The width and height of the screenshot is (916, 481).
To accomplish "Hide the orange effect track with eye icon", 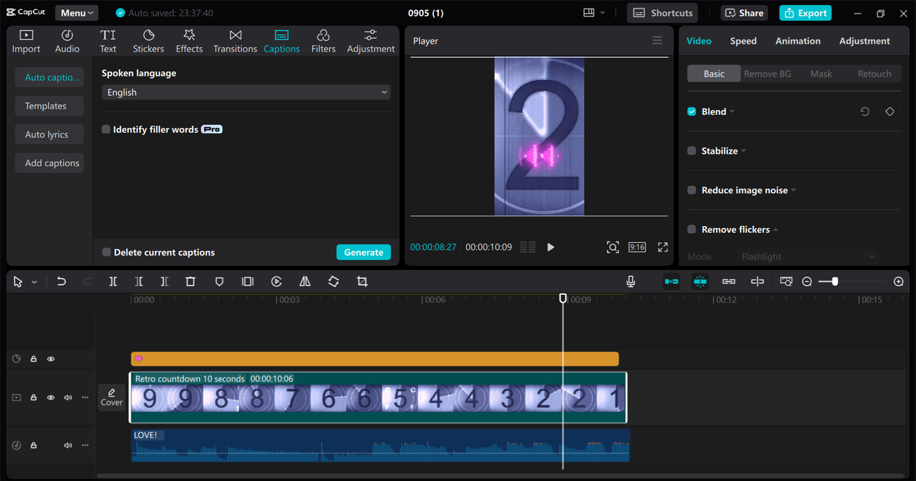I will click(51, 359).
